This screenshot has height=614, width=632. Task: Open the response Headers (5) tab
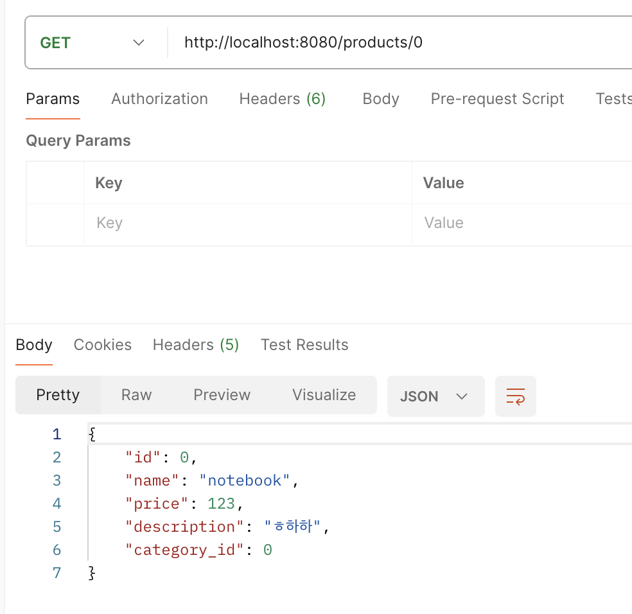point(196,345)
